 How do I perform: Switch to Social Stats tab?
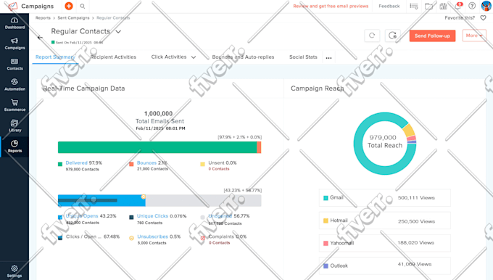[303, 57]
